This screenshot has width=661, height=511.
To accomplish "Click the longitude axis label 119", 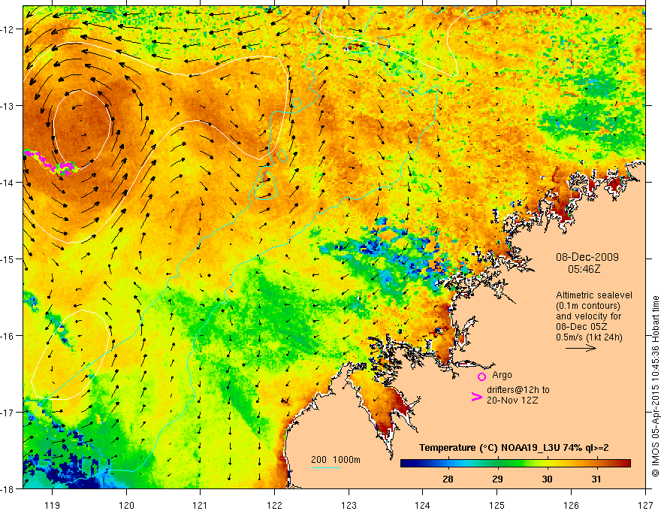I will 52,505.
